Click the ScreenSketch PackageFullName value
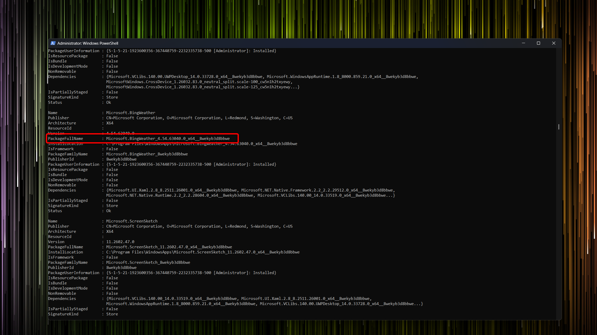Viewport: 597px width, 335px height. [169, 247]
